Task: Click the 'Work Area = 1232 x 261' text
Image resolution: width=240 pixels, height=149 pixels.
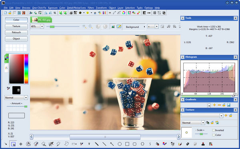Action: (209, 27)
